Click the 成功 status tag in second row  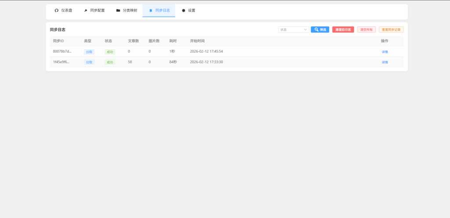tap(110, 62)
